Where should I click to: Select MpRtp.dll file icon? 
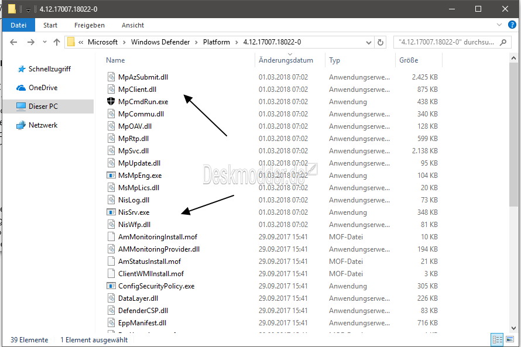tap(111, 139)
